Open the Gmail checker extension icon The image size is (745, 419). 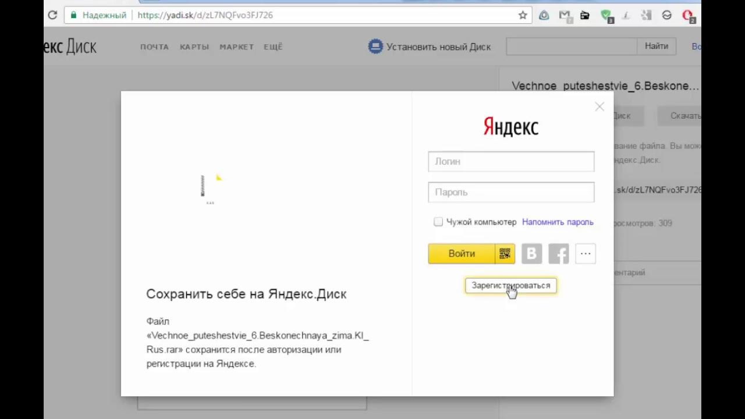click(x=565, y=16)
